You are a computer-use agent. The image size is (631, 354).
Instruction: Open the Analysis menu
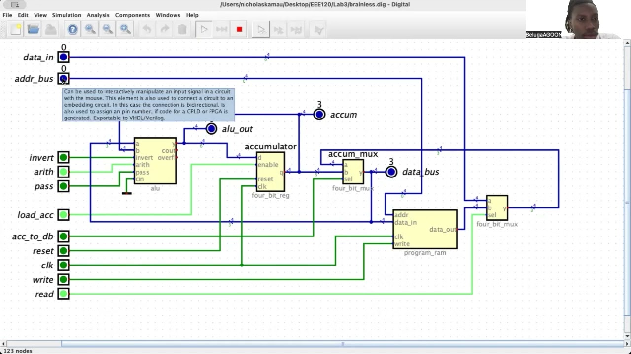pyautogui.click(x=98, y=15)
